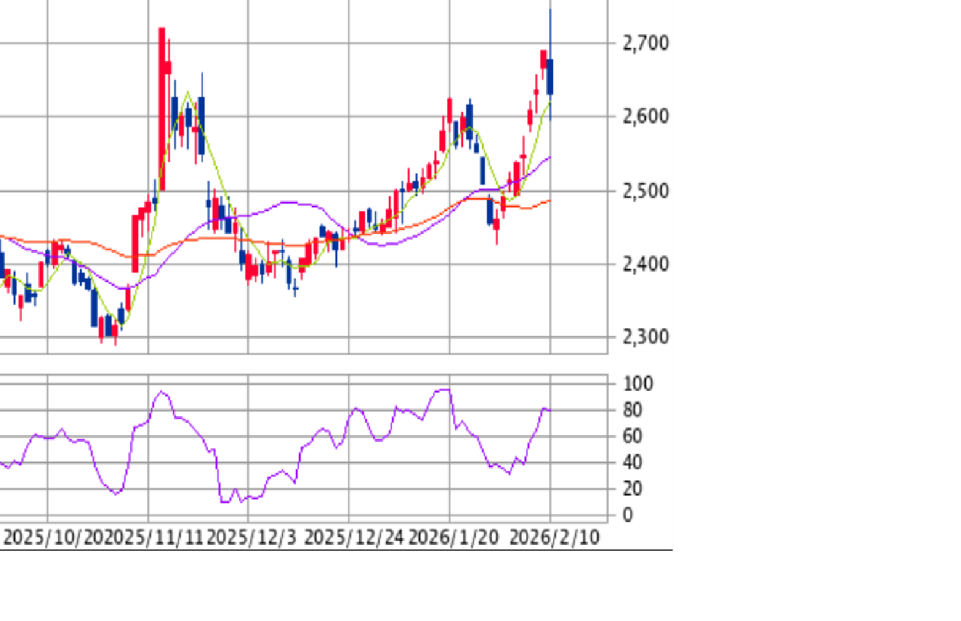Click the 40 label on oscillator axis
The height and width of the screenshot is (621, 961).
pos(623,463)
